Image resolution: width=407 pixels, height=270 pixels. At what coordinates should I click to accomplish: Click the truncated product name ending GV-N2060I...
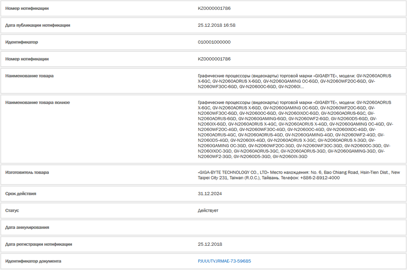pyautogui.click(x=294, y=82)
